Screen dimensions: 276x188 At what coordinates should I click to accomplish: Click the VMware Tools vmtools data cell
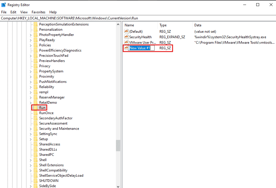(234, 42)
